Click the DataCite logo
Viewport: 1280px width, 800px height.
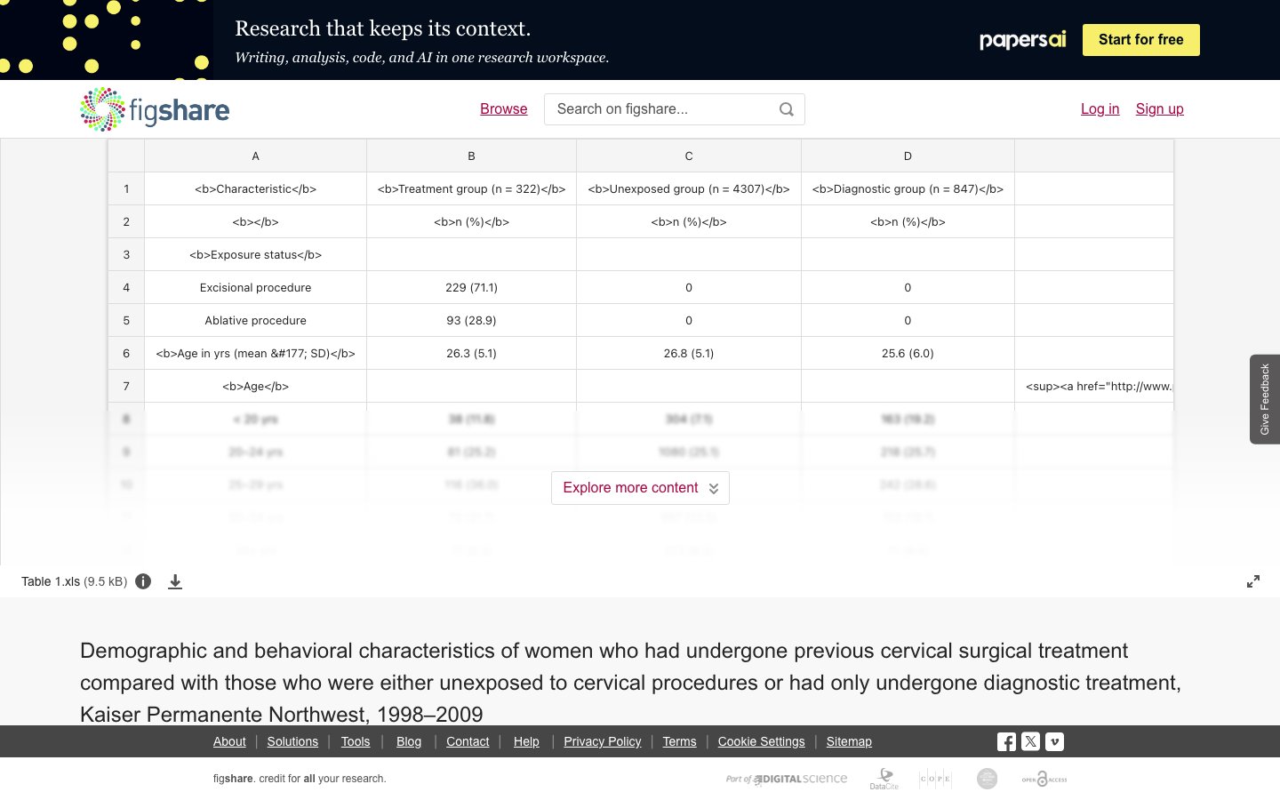click(884, 779)
